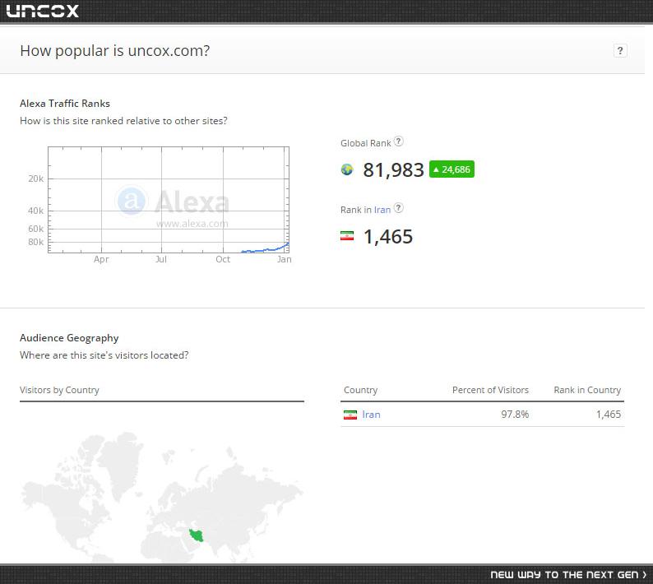Click the 'New way to the next gen' footer link
The height and width of the screenshot is (584, 653).
568,575
